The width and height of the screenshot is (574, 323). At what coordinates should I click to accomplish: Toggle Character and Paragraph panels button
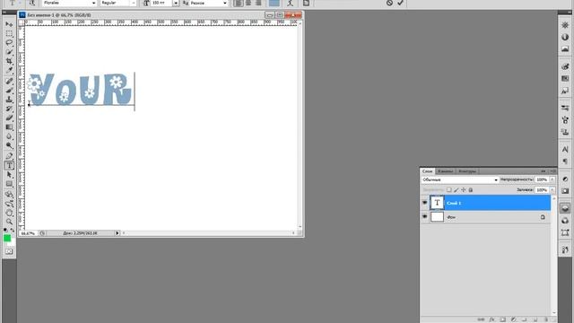point(306,3)
